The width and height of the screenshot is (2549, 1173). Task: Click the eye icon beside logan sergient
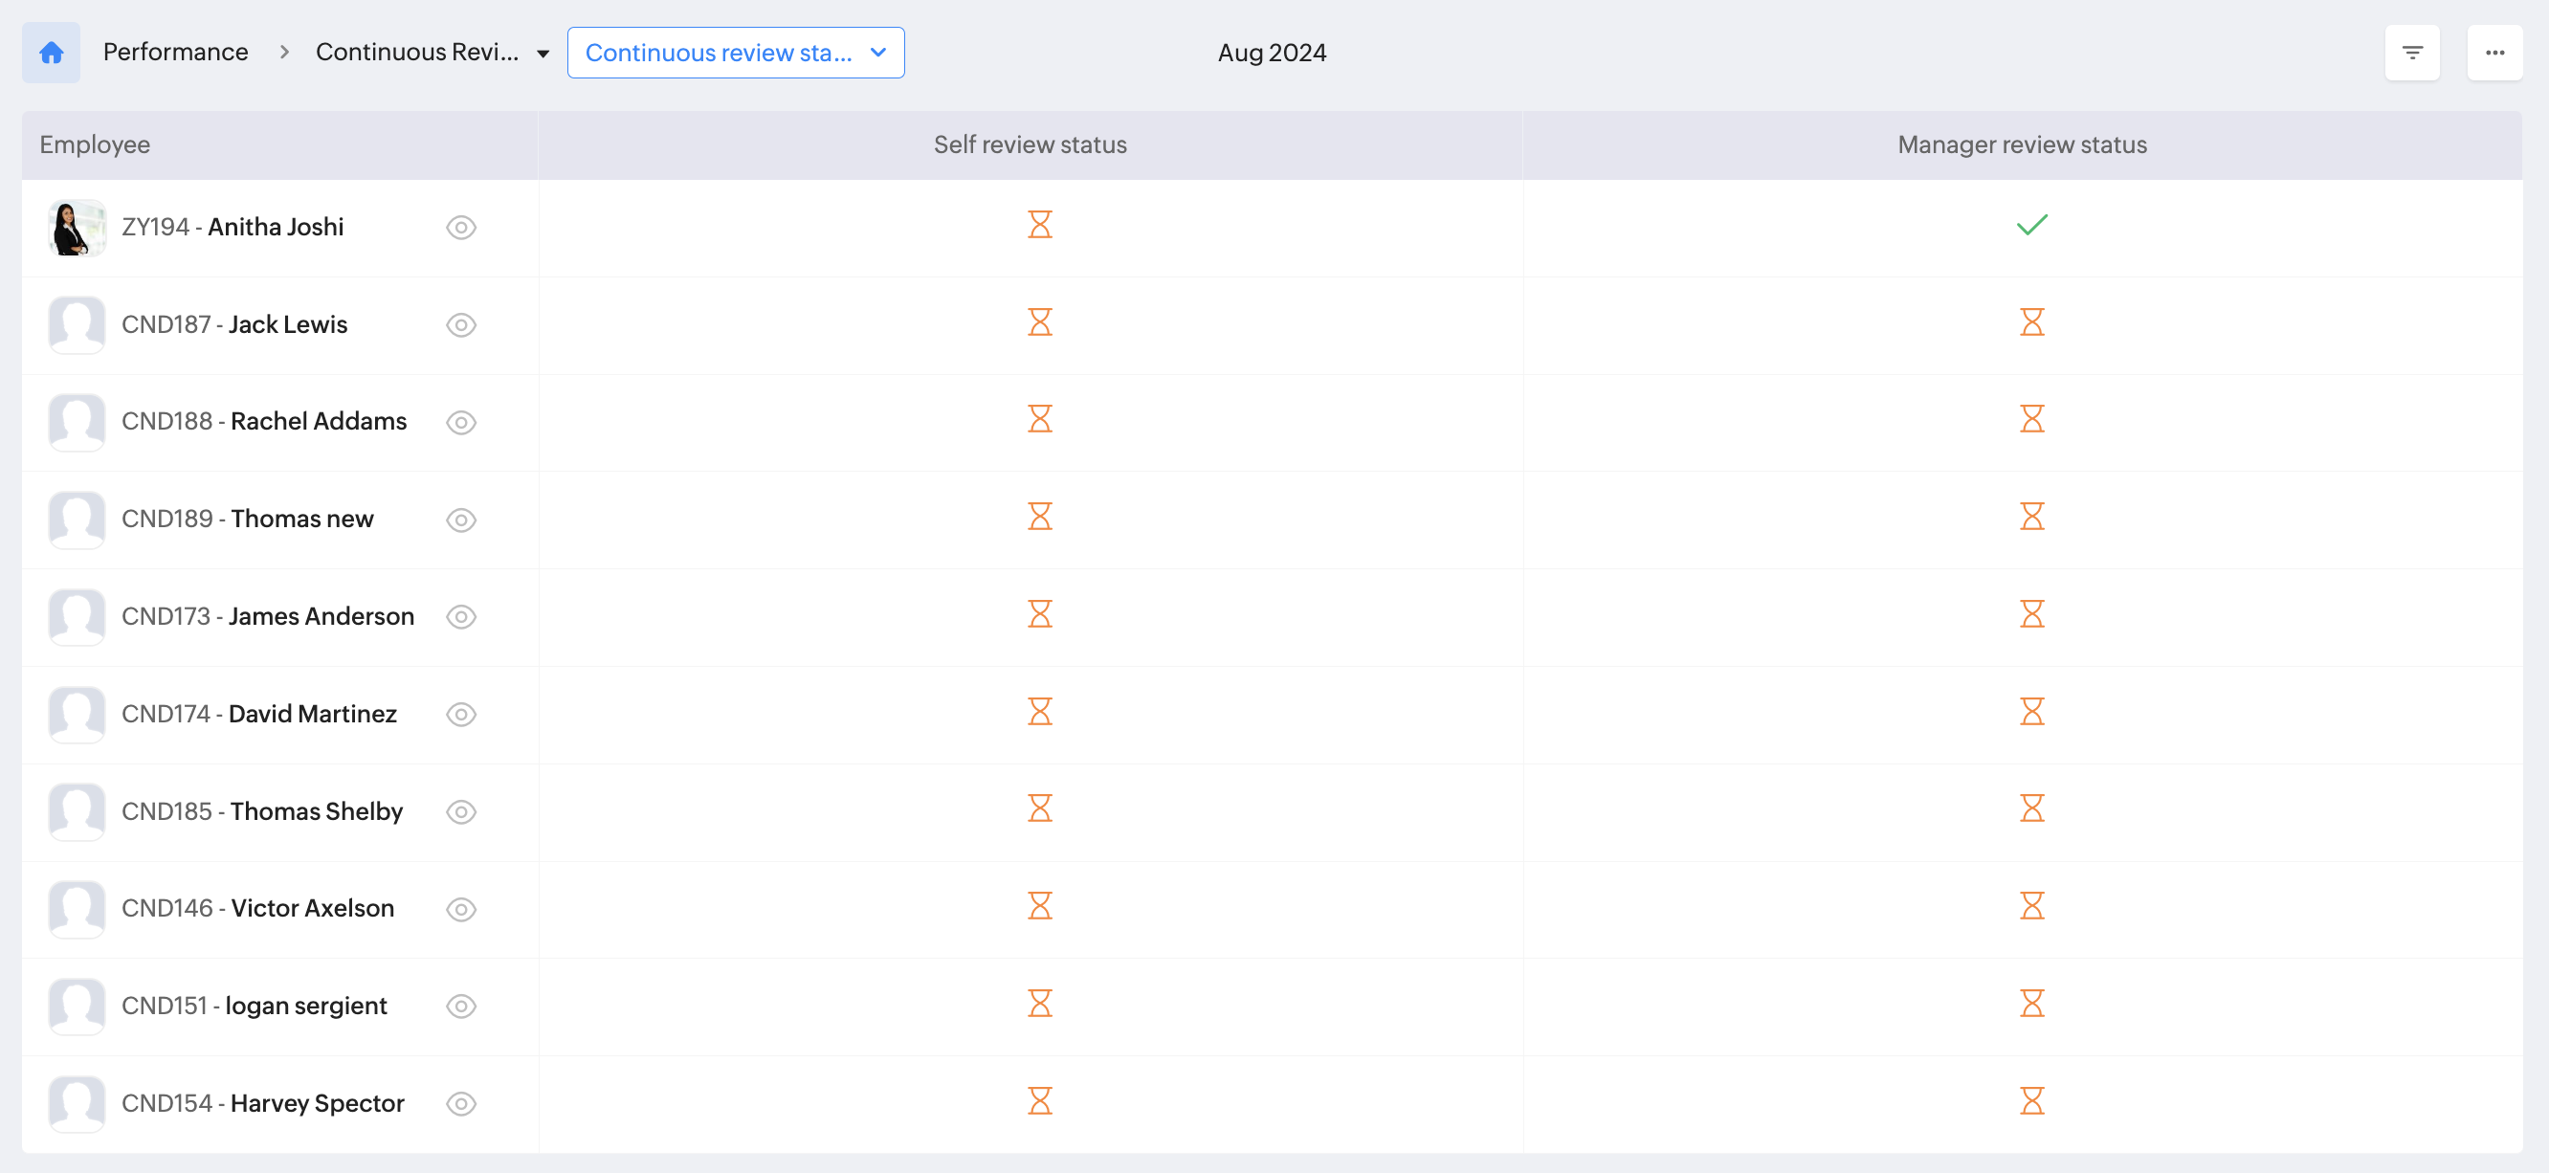pos(460,1006)
